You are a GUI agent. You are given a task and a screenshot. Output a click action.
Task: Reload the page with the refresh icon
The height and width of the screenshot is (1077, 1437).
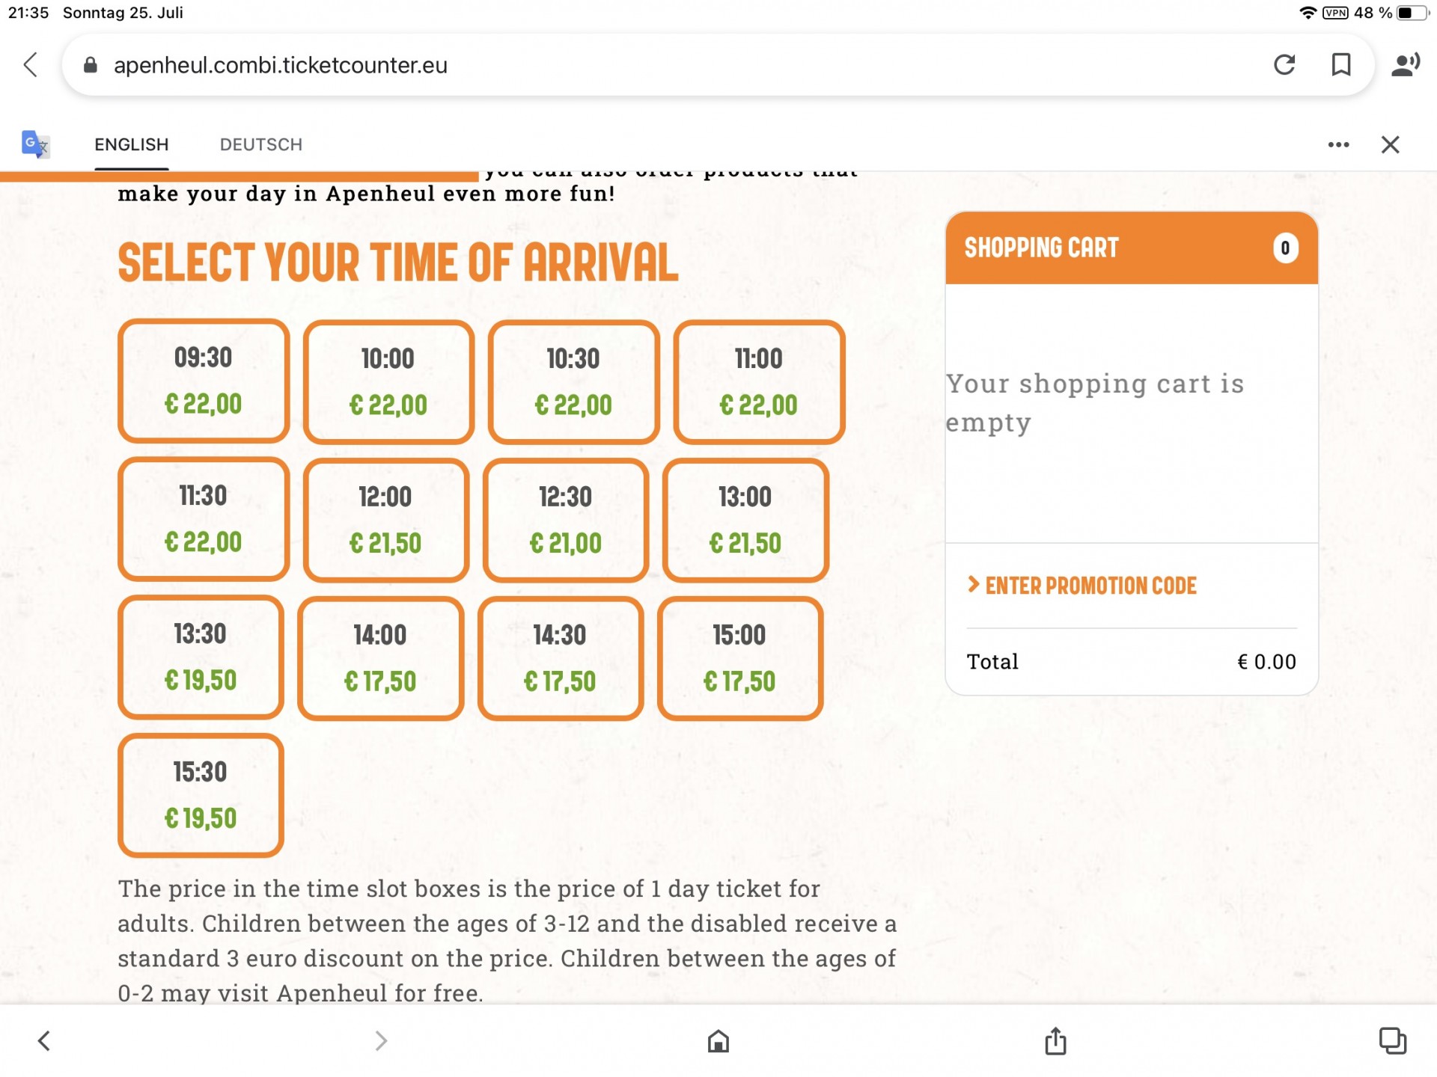click(1284, 65)
